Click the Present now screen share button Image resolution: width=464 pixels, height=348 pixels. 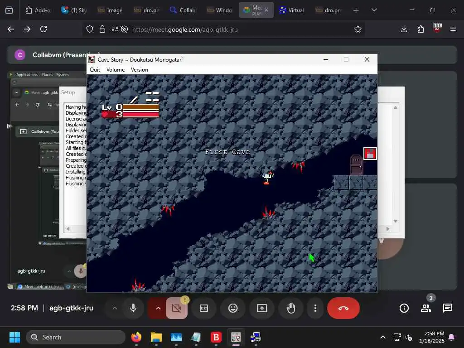tap(262, 308)
